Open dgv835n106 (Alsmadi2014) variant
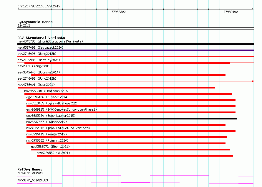The height and width of the screenshot is (187, 262). click(x=47, y=97)
